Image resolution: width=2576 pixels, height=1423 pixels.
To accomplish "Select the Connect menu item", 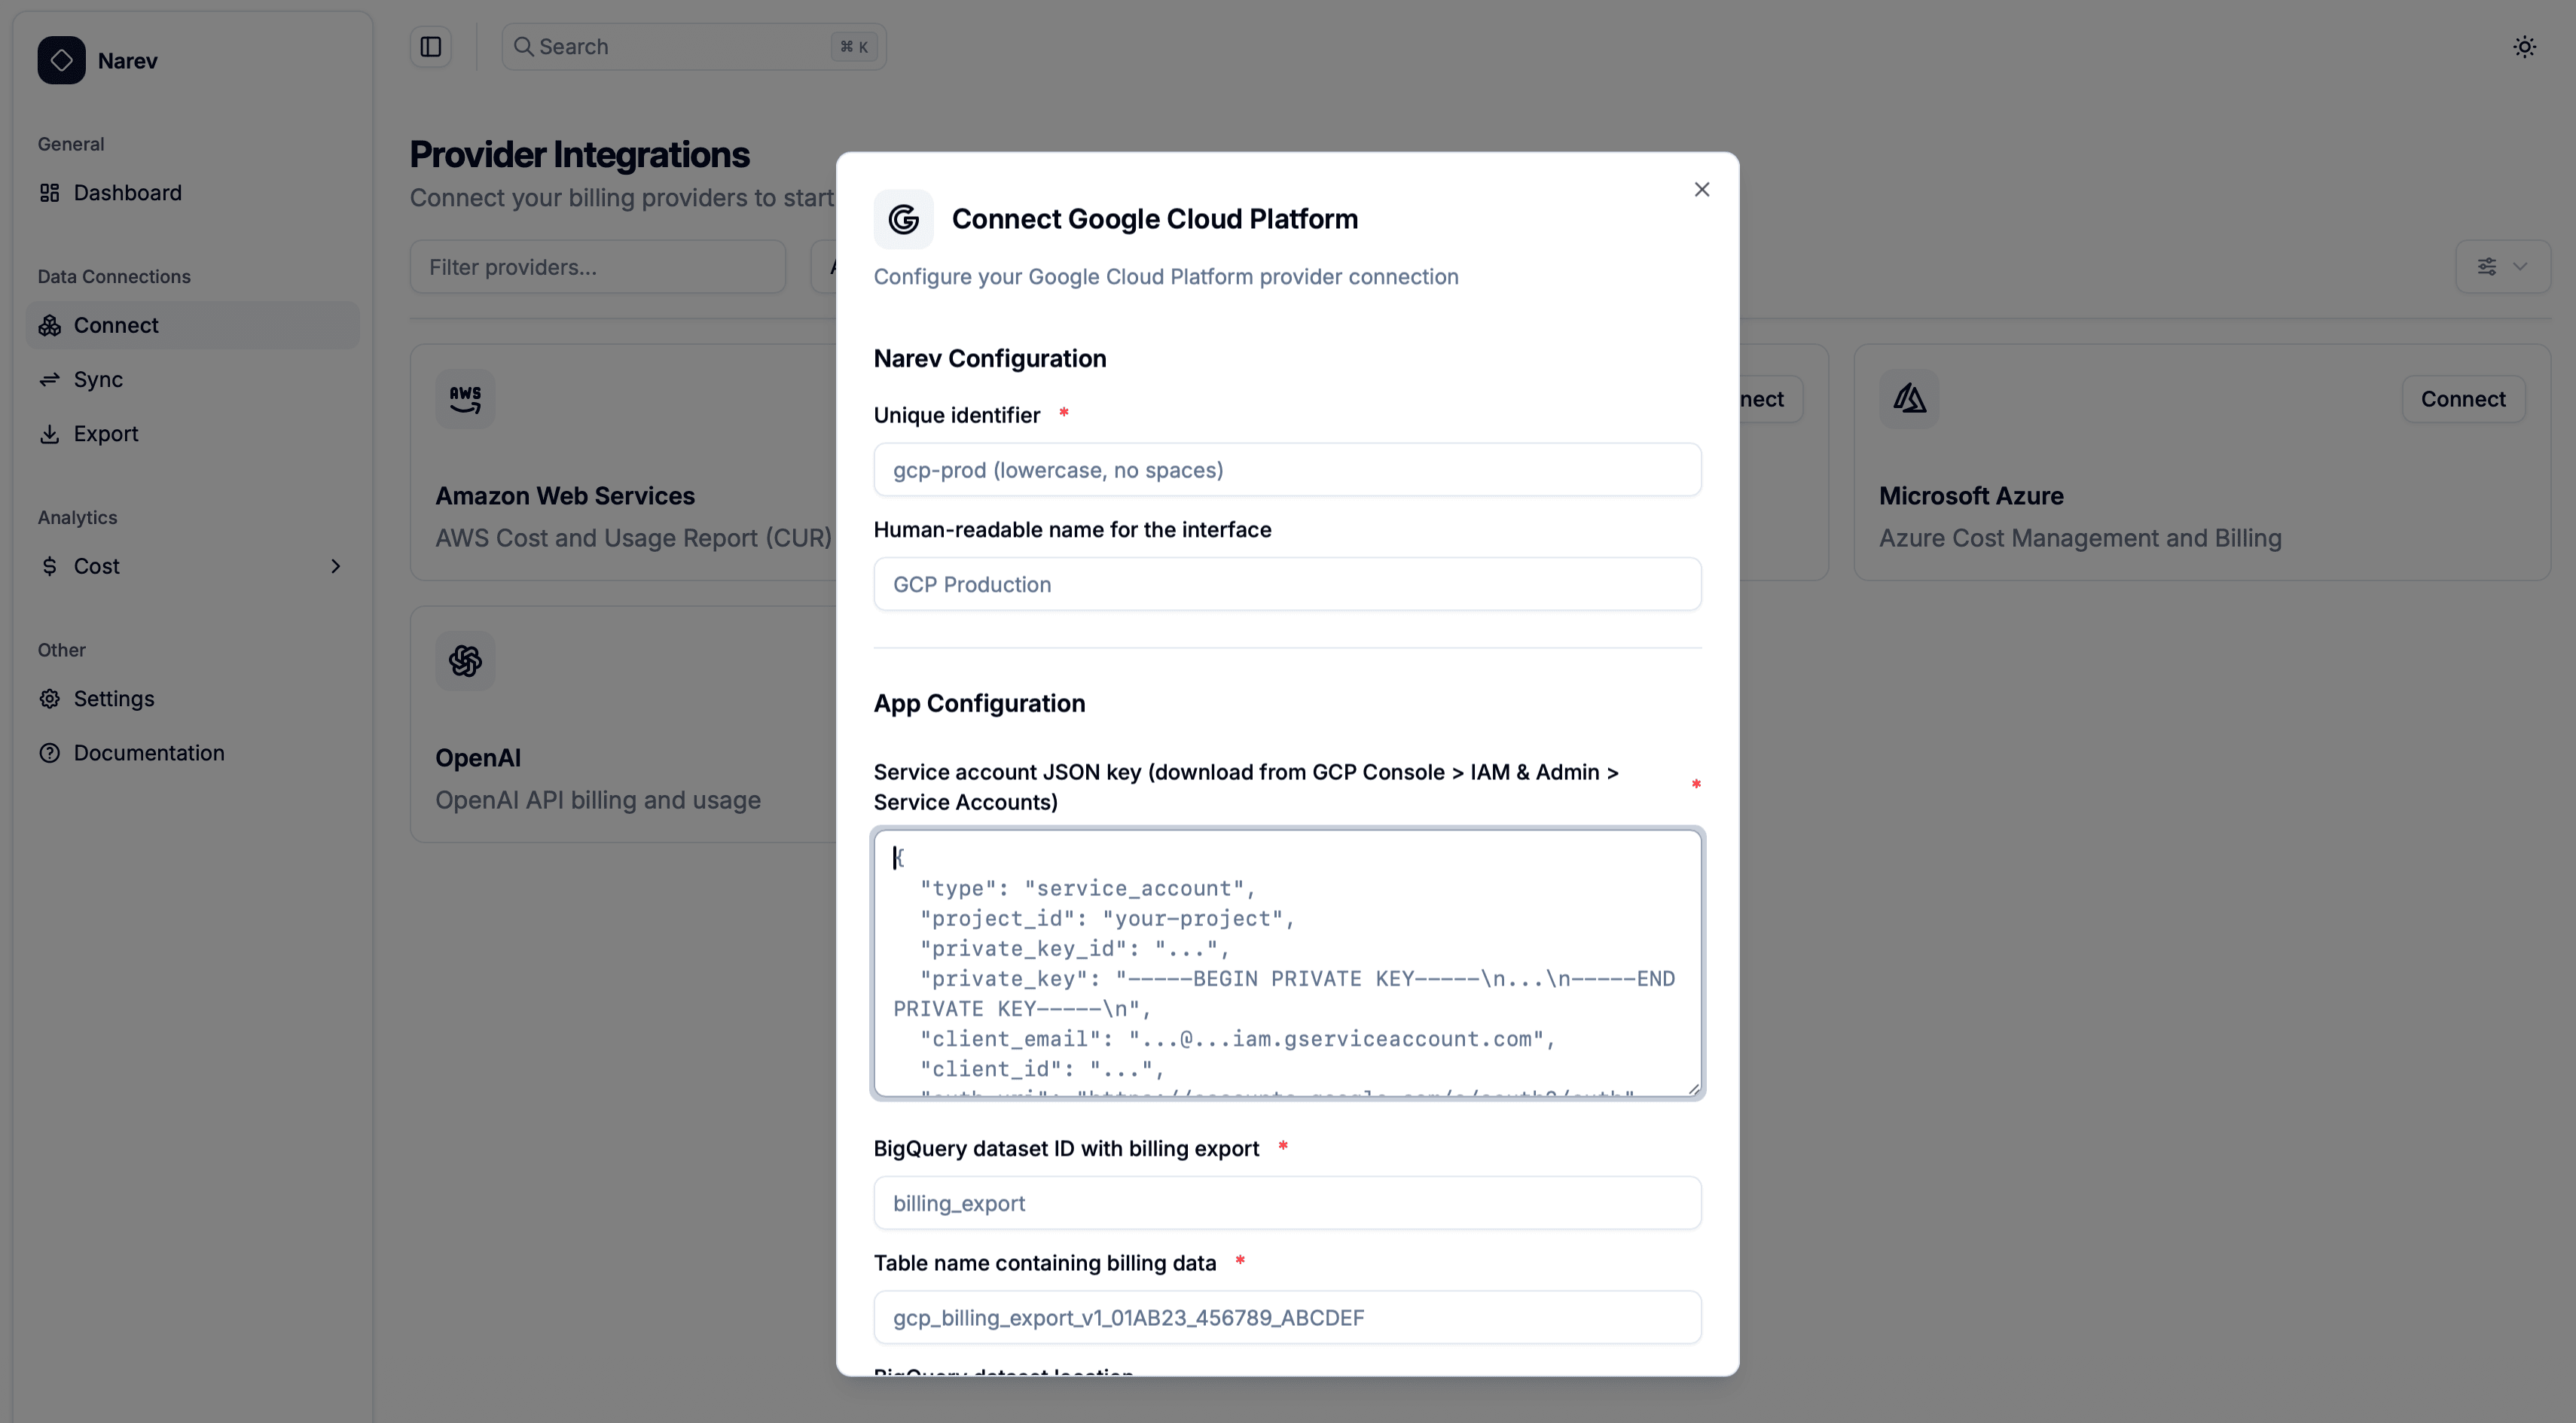I will (115, 325).
